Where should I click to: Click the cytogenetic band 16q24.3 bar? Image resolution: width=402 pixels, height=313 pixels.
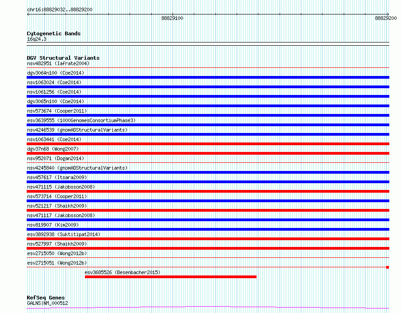click(208, 44)
